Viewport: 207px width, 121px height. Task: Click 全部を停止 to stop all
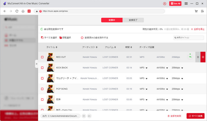click(x=198, y=29)
